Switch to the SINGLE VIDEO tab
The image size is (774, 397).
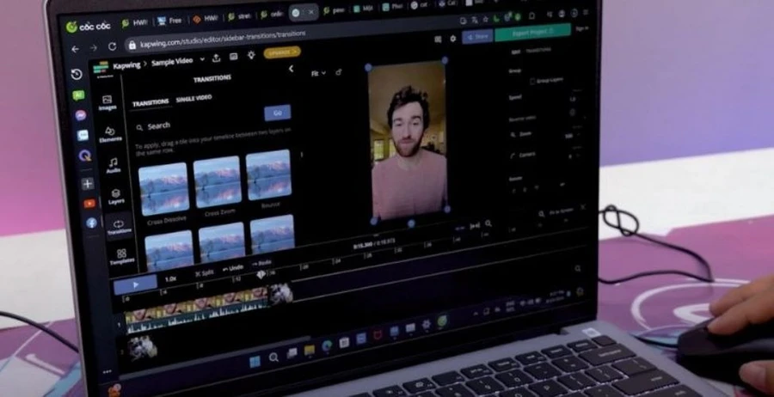[x=194, y=98]
